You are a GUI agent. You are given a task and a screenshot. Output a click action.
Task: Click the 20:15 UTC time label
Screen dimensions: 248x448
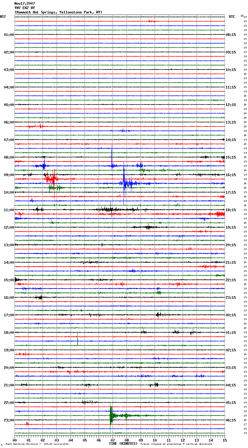pos(231,245)
